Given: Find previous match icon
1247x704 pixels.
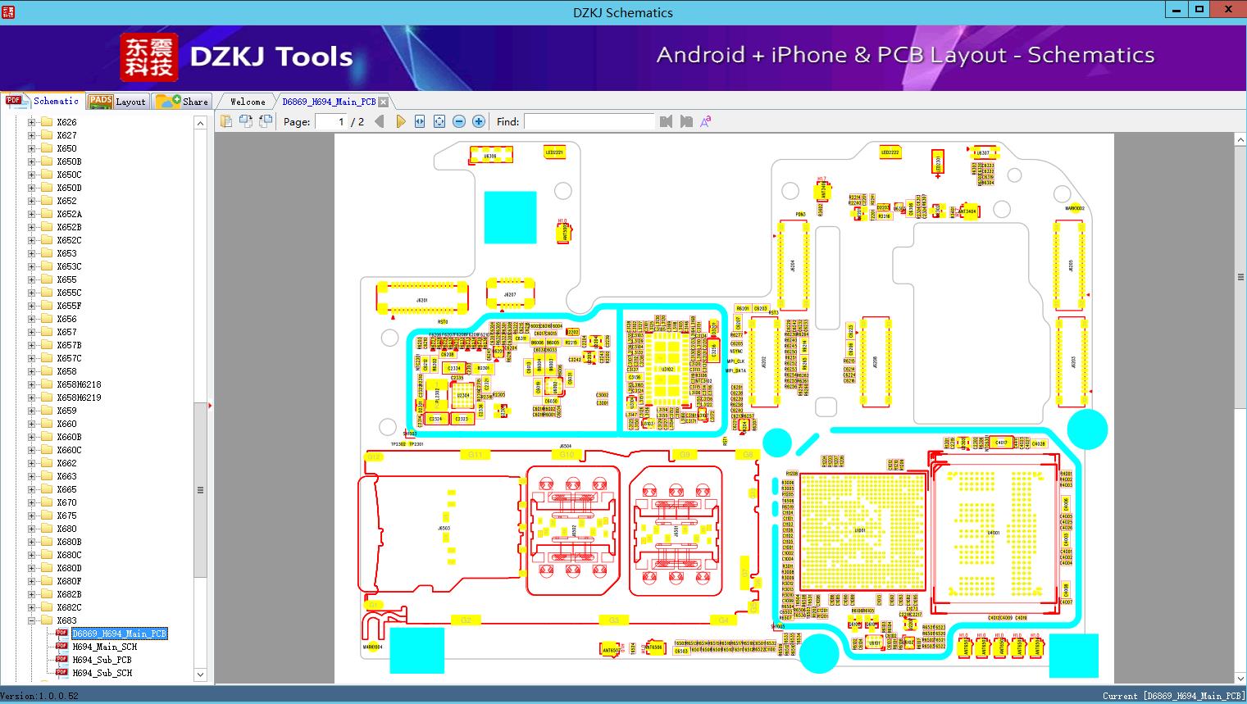Looking at the screenshot, I should coord(666,121).
